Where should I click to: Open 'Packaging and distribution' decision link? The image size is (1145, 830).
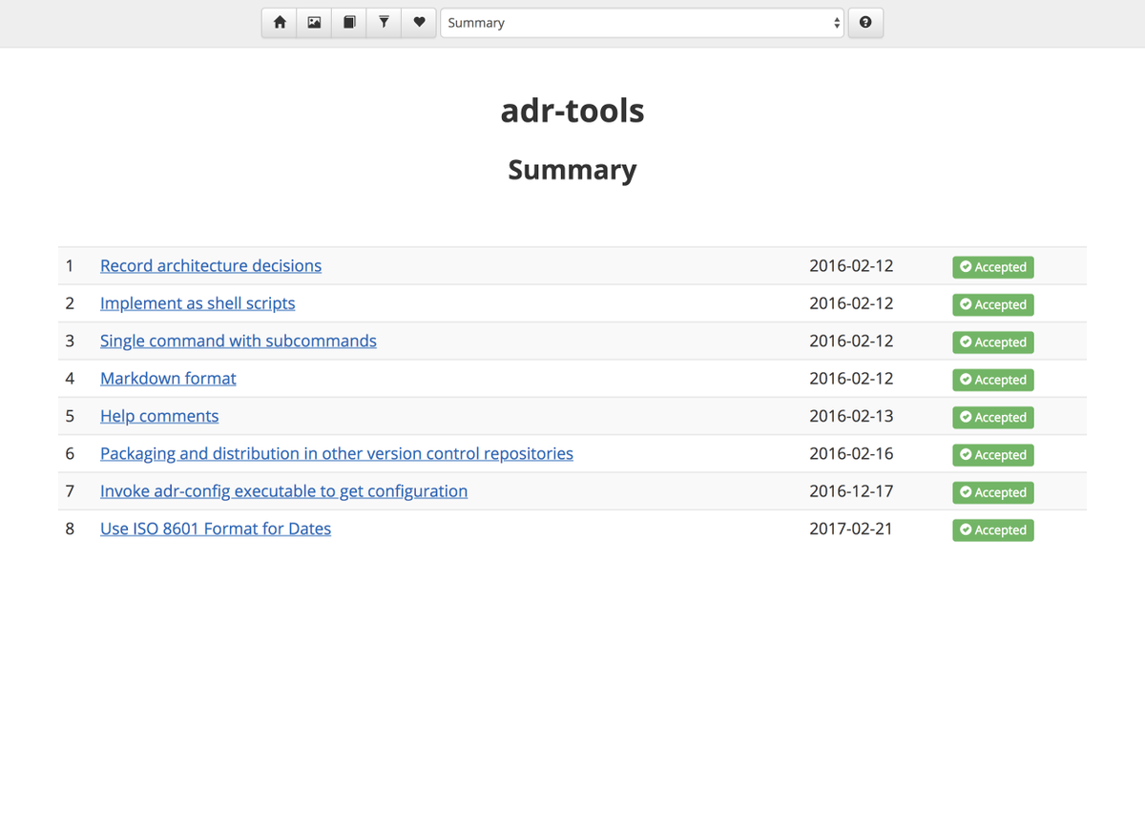[x=337, y=453]
